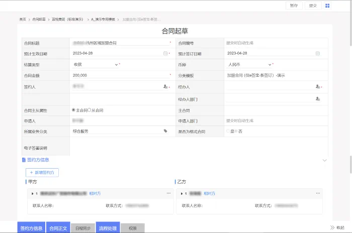Click person picker icon for 签约人
Image resolution: width=352 pixels, height=233 pixels.
165,87
